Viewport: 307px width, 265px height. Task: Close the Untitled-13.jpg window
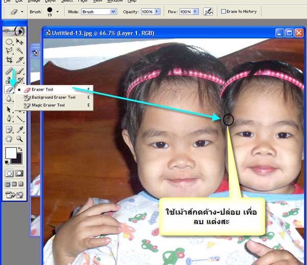point(299,33)
